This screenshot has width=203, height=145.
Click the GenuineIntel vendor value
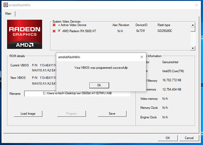170,62
